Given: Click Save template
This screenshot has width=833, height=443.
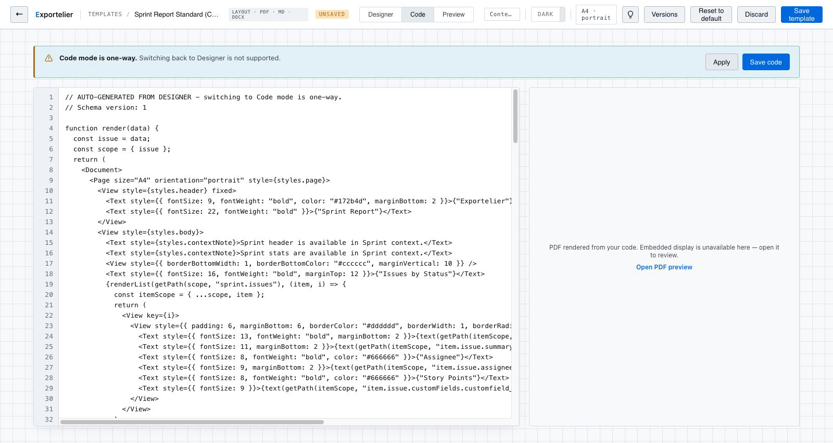Looking at the screenshot, I should tap(801, 15).
